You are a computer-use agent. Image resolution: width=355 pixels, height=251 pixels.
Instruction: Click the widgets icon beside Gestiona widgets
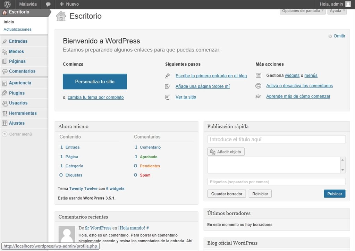pos(258,75)
